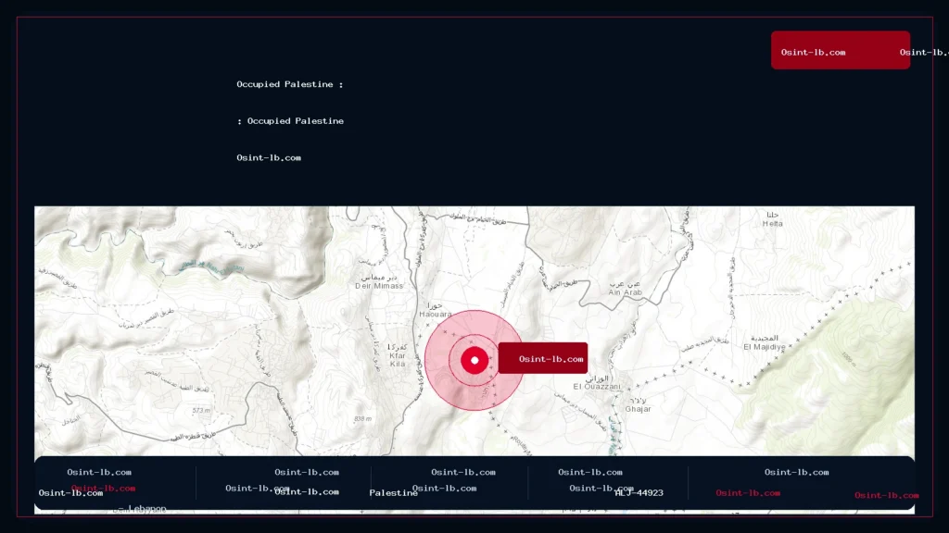Click the 838 m elevation label
Viewport: 949px width, 533px height.
[362, 419]
